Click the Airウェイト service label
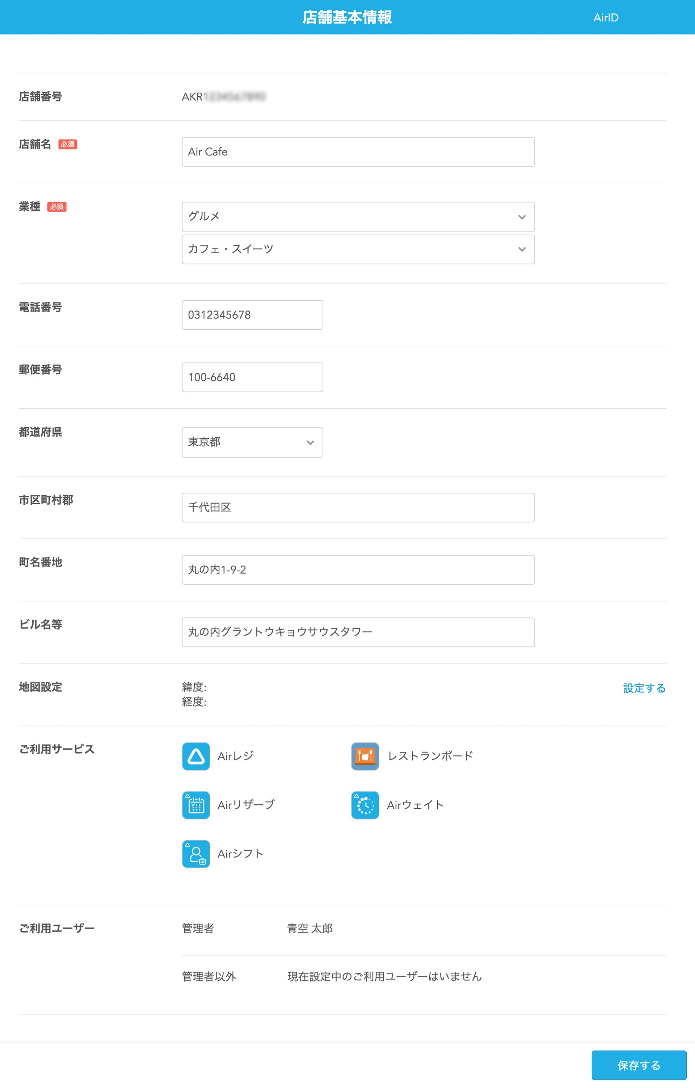695x1088 pixels. [x=415, y=805]
